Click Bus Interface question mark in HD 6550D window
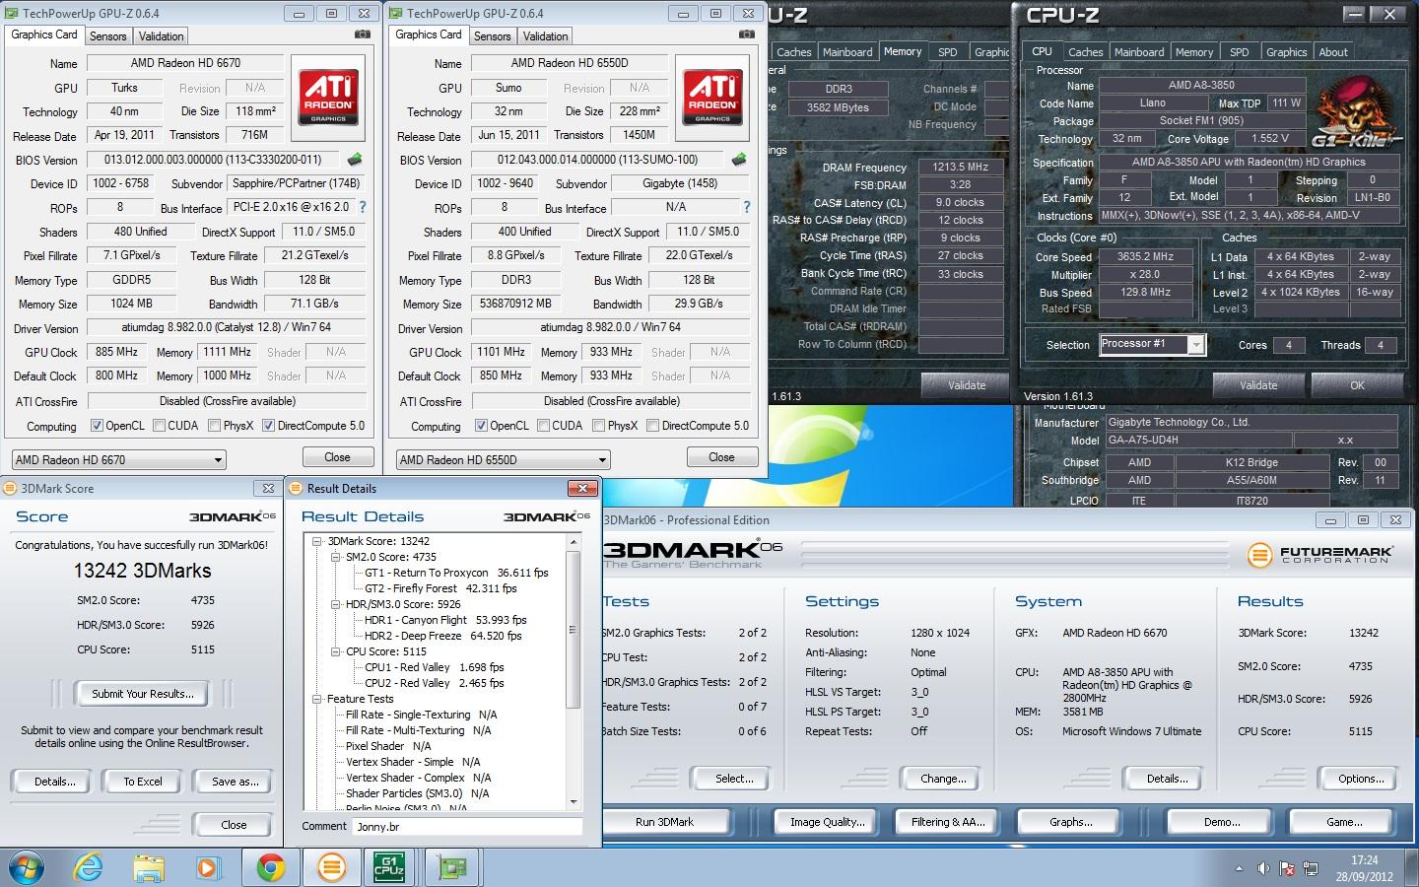This screenshot has width=1419, height=887. click(x=747, y=207)
